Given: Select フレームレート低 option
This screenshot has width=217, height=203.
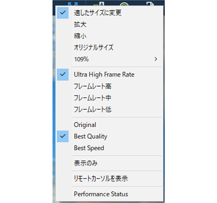Looking at the screenshot, I should pyautogui.click(x=109, y=109).
